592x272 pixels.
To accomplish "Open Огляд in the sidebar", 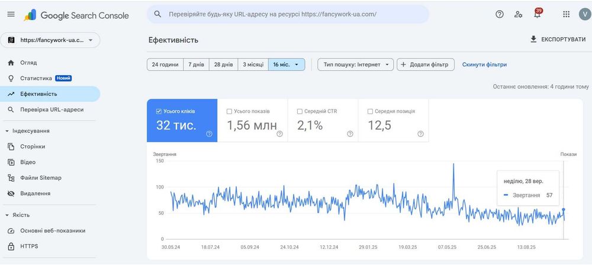I will 50,63.
